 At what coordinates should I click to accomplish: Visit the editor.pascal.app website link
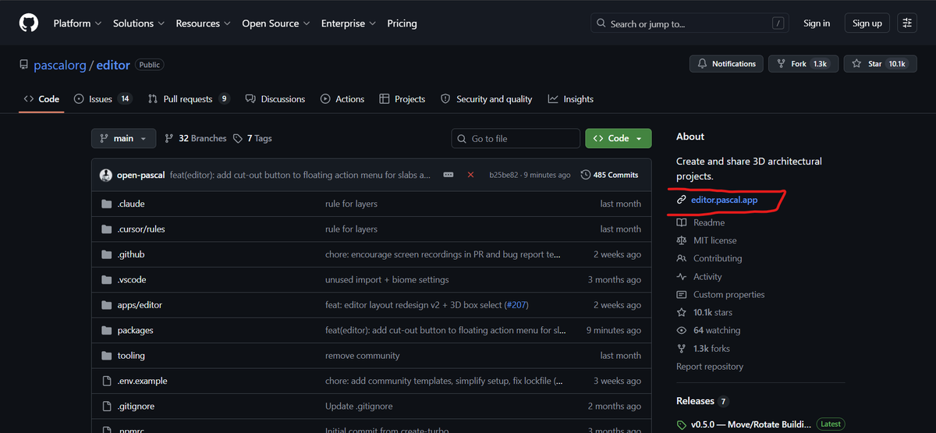pyautogui.click(x=724, y=201)
